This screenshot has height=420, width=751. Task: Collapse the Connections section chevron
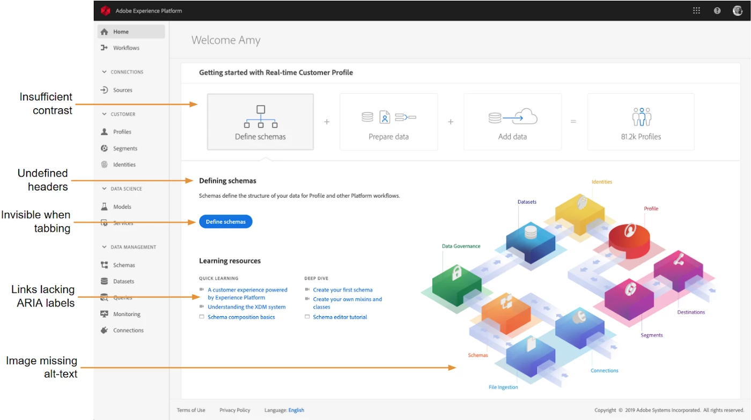105,72
